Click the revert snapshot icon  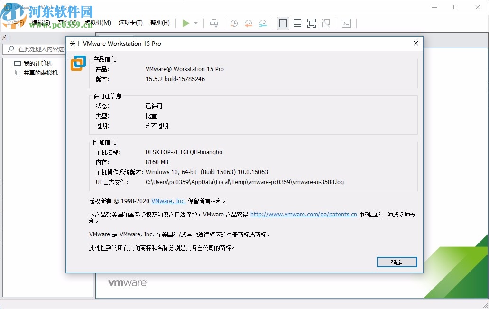pos(249,23)
